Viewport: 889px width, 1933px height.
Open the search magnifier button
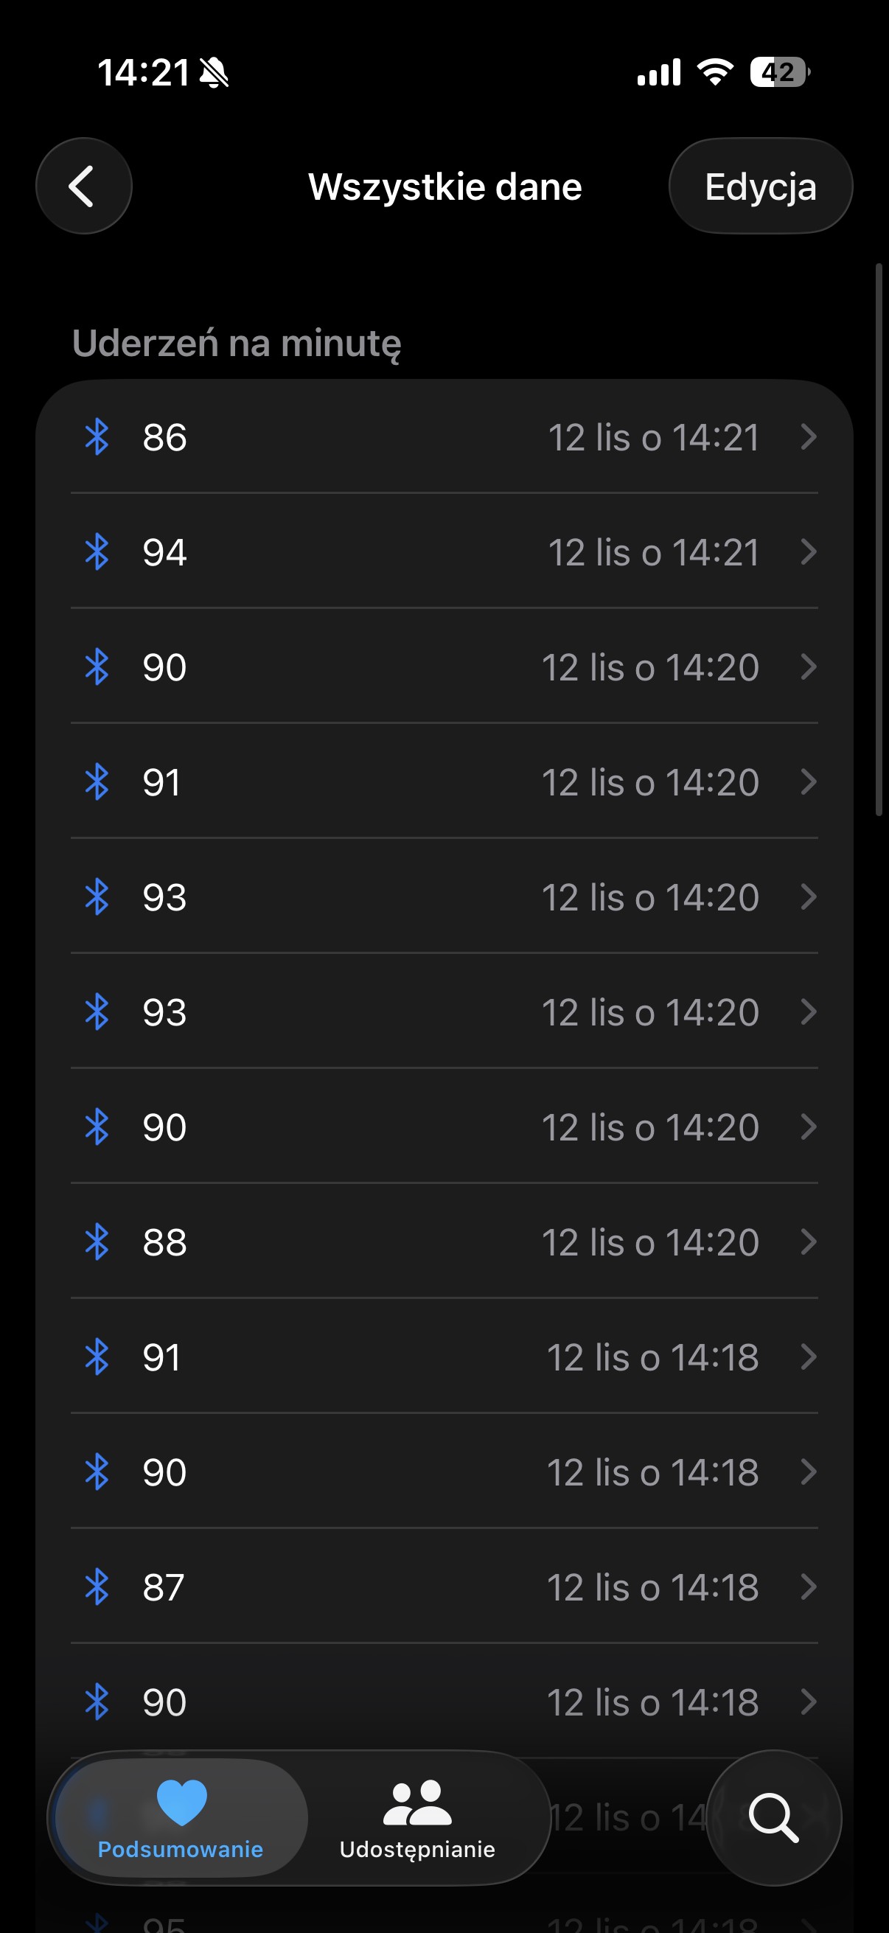(773, 1817)
